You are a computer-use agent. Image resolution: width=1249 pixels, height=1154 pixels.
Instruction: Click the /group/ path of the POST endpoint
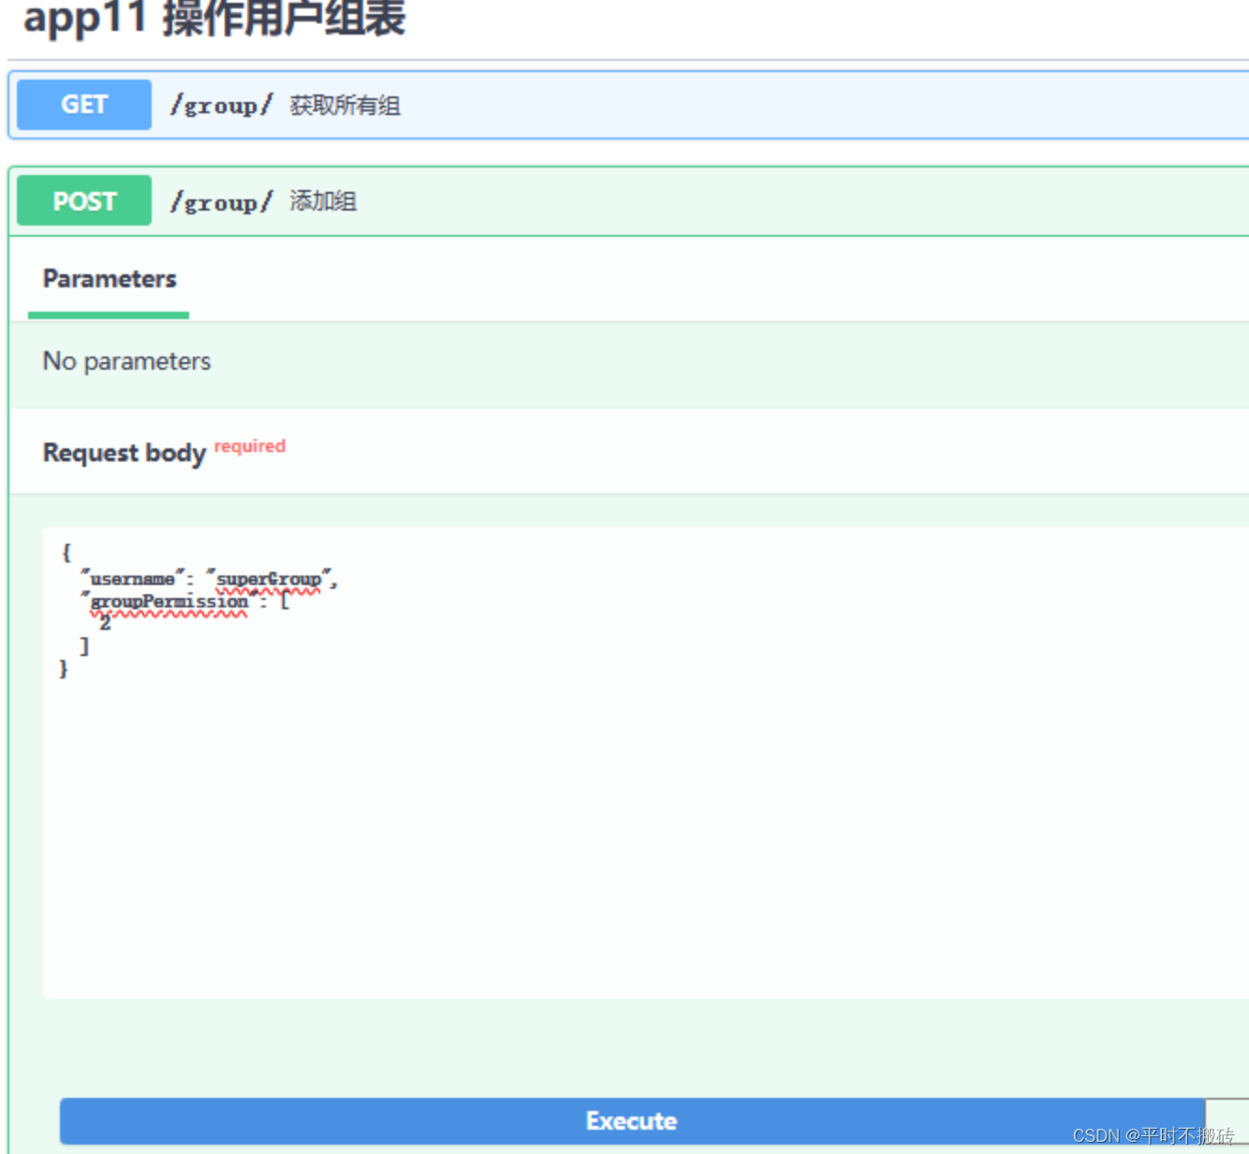coord(221,201)
